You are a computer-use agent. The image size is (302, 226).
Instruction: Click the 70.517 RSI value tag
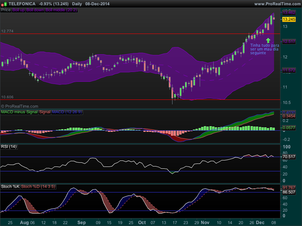coord(289,157)
